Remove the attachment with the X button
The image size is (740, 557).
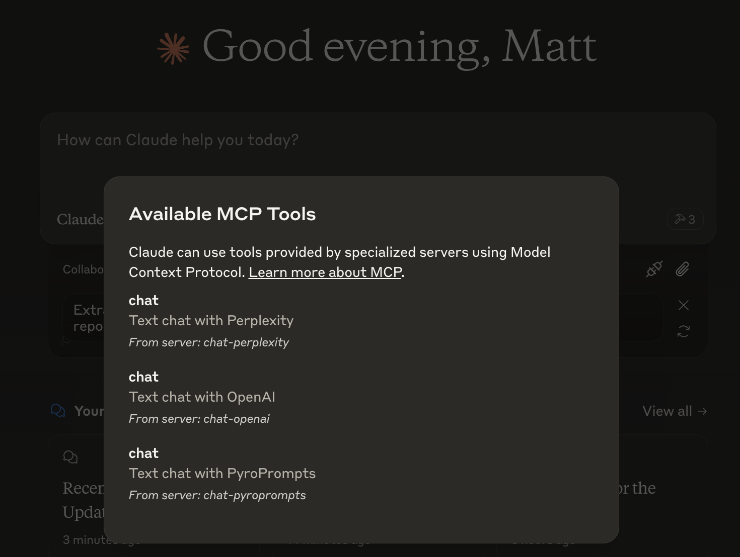click(683, 305)
